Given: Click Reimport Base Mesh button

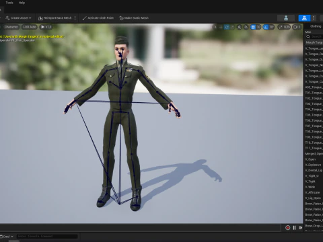Looking at the screenshot, I should [x=55, y=18].
